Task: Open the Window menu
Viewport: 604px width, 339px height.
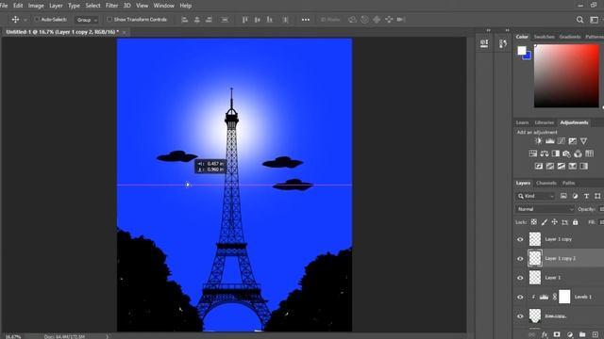Action: point(163,6)
